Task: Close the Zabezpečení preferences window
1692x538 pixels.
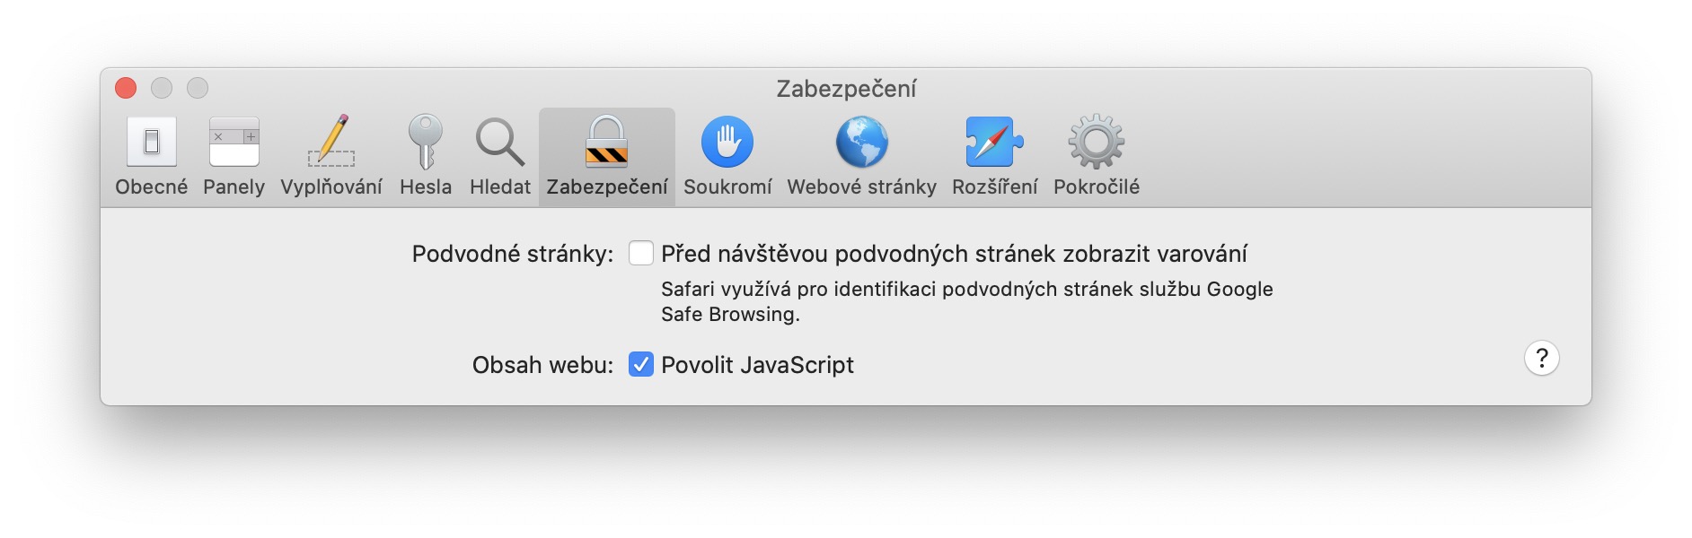Action: (x=126, y=88)
